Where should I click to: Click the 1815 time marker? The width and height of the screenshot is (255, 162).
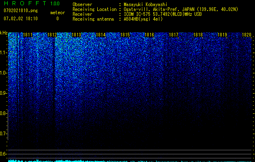tap(125, 35)
